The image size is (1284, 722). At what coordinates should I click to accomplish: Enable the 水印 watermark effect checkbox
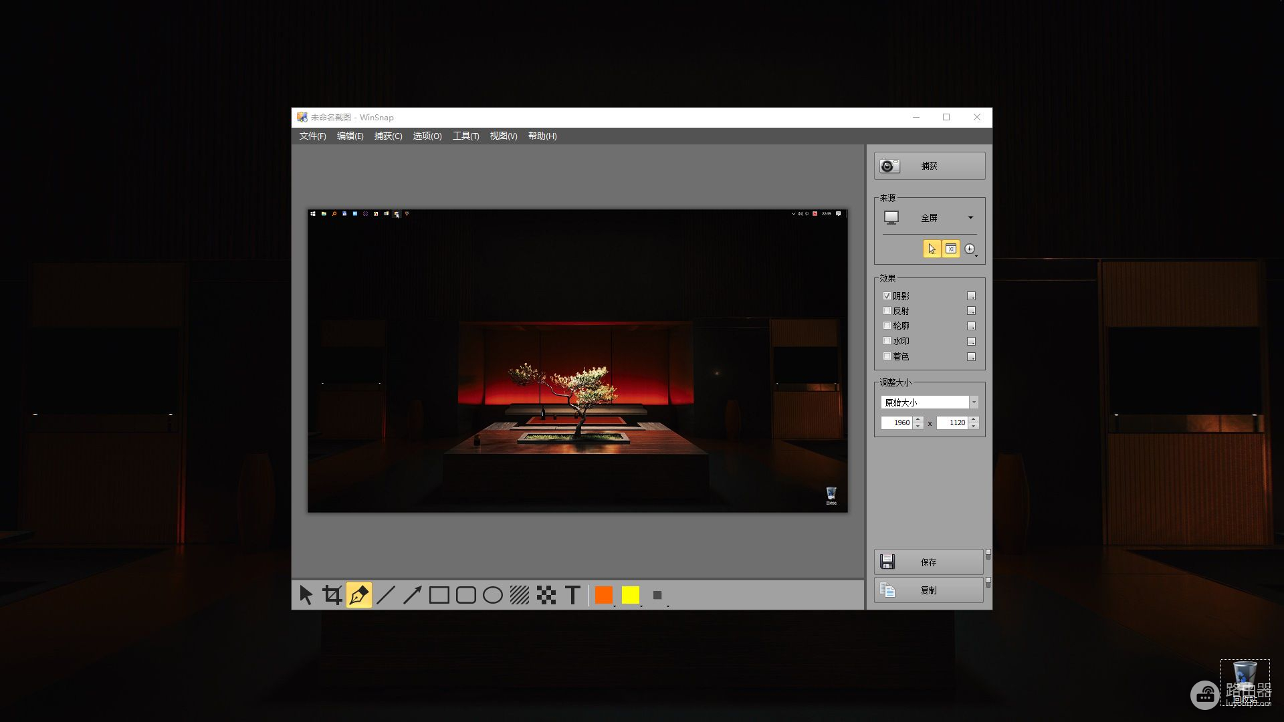click(x=887, y=341)
